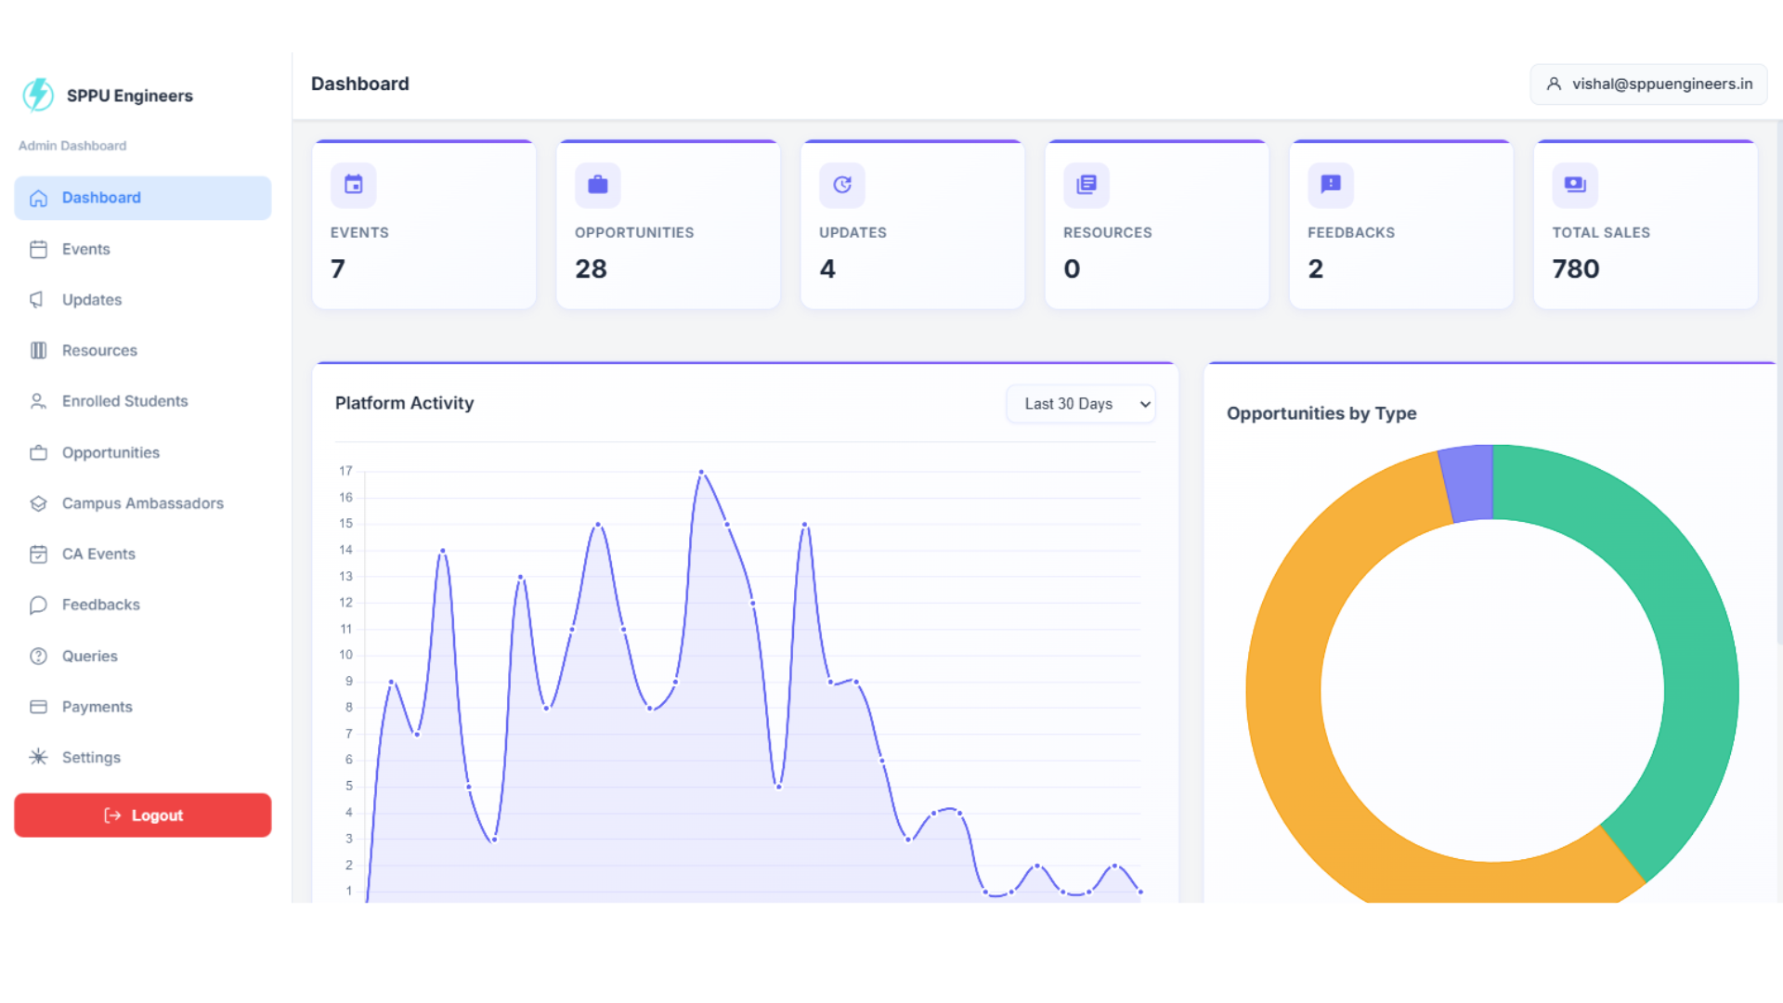Open the Queries sidebar link
1783x1003 pixels.
(89, 657)
